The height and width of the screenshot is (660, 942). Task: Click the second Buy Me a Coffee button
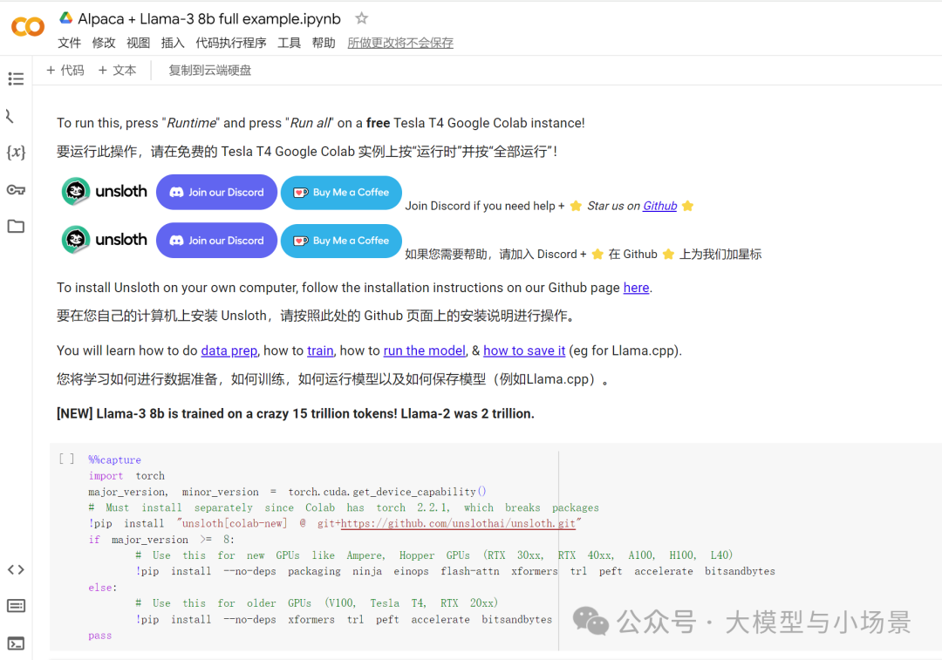(x=341, y=241)
